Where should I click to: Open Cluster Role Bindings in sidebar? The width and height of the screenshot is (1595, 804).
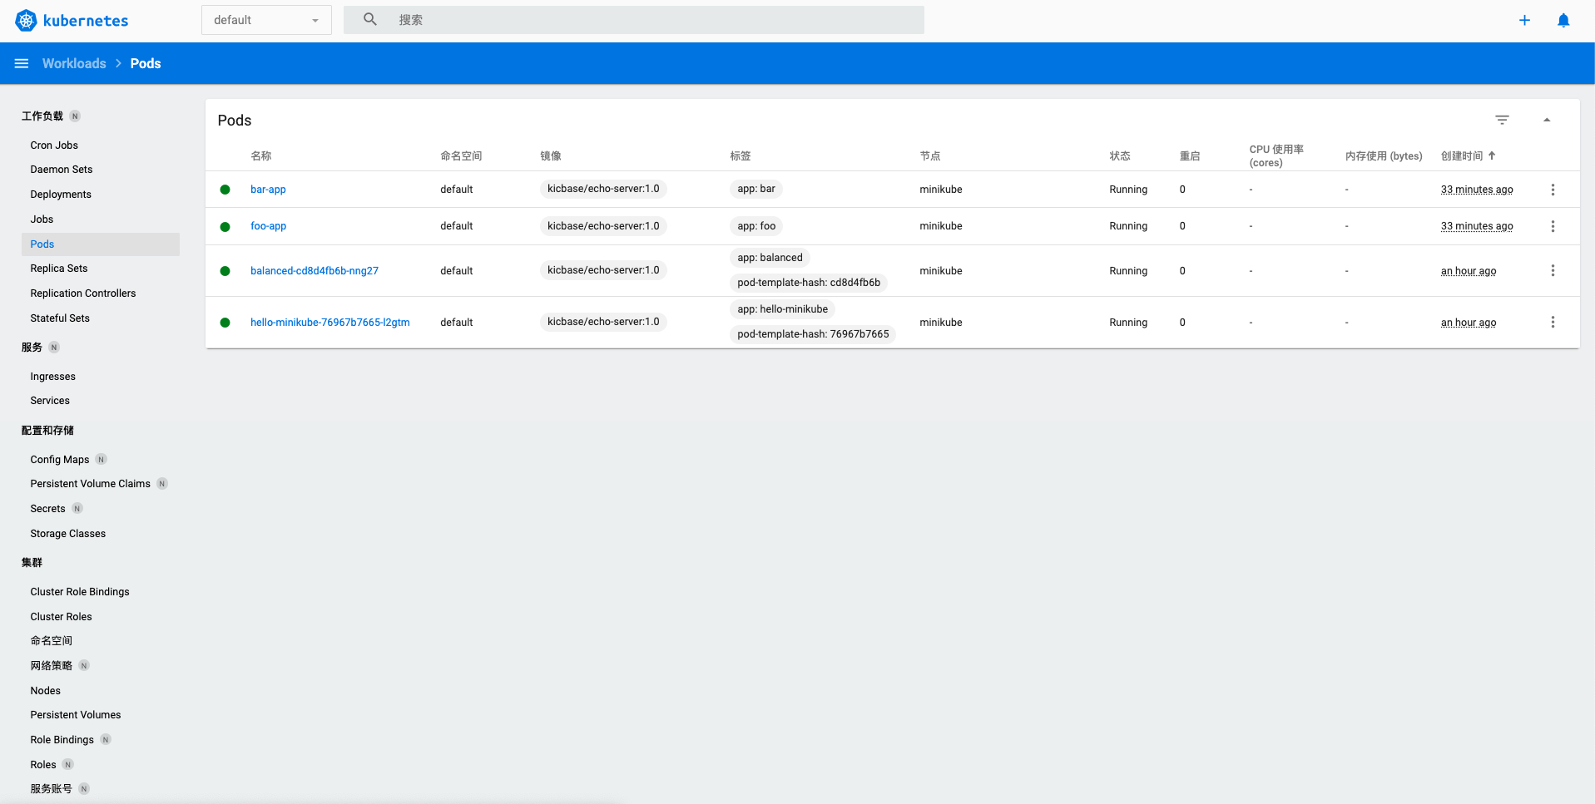point(80,592)
